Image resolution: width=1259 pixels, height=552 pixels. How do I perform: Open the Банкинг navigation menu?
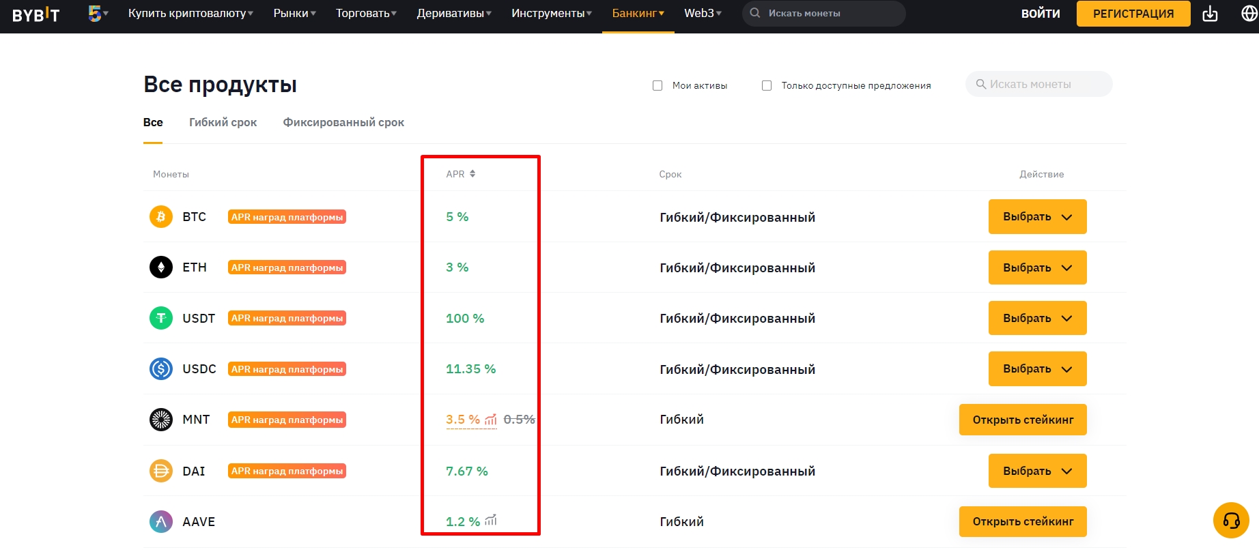tap(638, 14)
